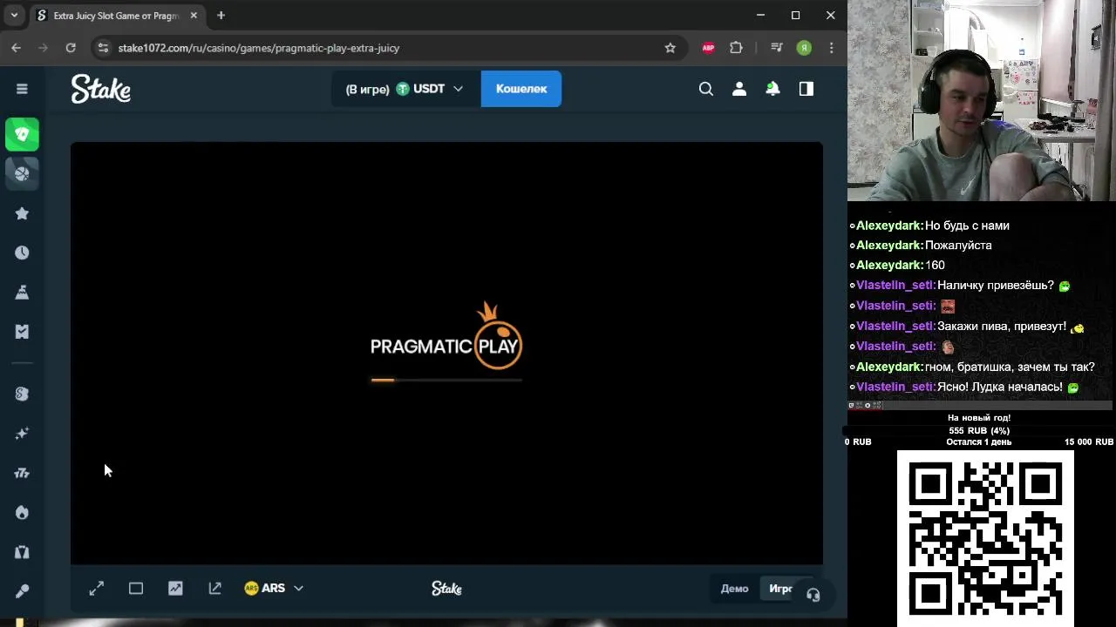Click chat message 'Пожалуйста'
Screen dimensions: 1116x627
(958, 246)
